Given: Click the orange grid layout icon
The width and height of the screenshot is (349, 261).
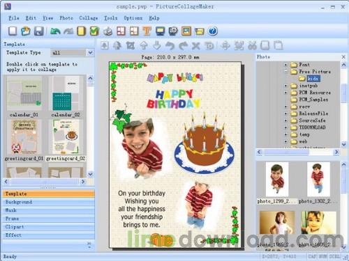Looking at the screenshot, I should pos(134,31).
